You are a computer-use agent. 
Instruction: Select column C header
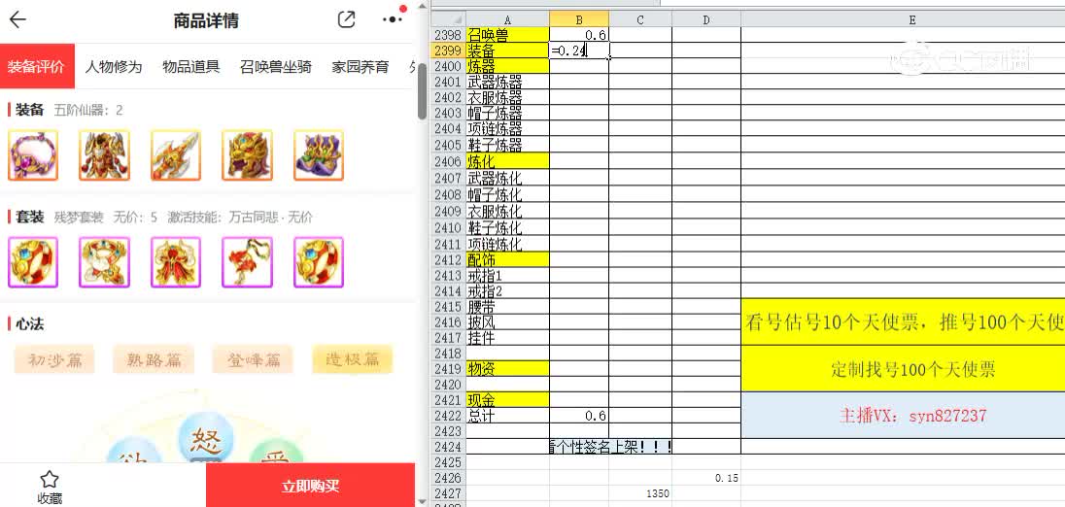tap(640, 19)
